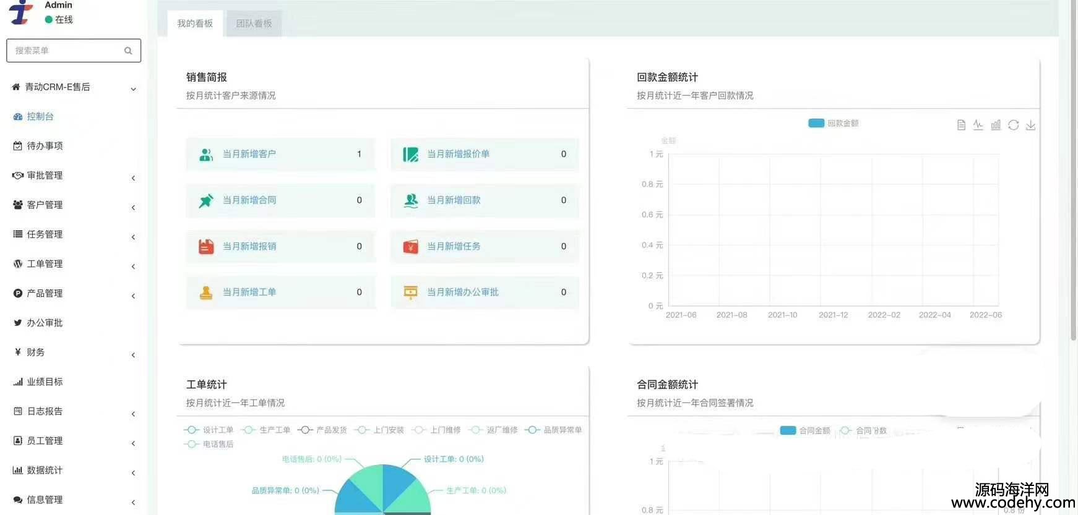Toggle the 品质异常单 legend entry
Viewport: 1078px width, 515px height.
553,430
